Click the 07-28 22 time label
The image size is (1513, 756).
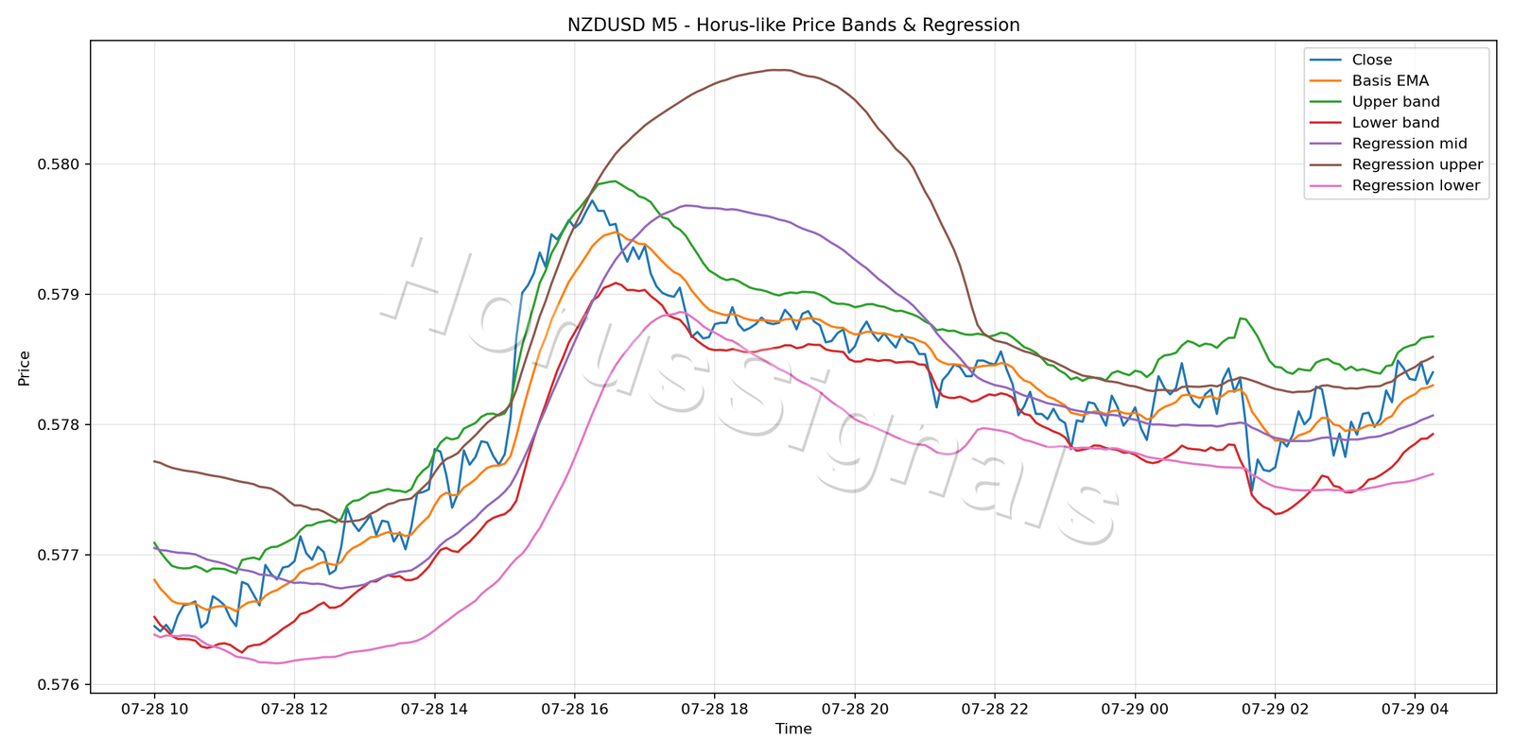click(x=994, y=708)
